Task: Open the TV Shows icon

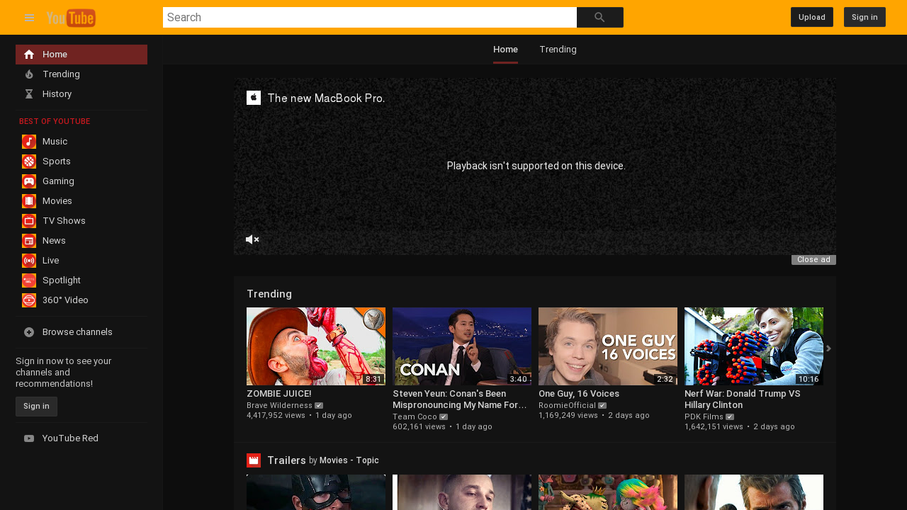Action: coord(29,221)
